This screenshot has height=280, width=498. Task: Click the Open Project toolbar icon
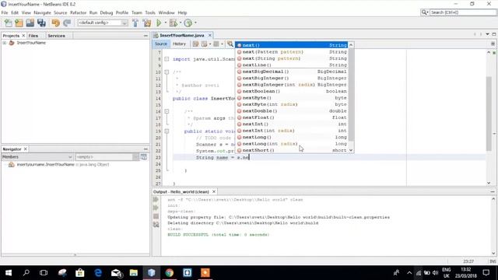30,23
